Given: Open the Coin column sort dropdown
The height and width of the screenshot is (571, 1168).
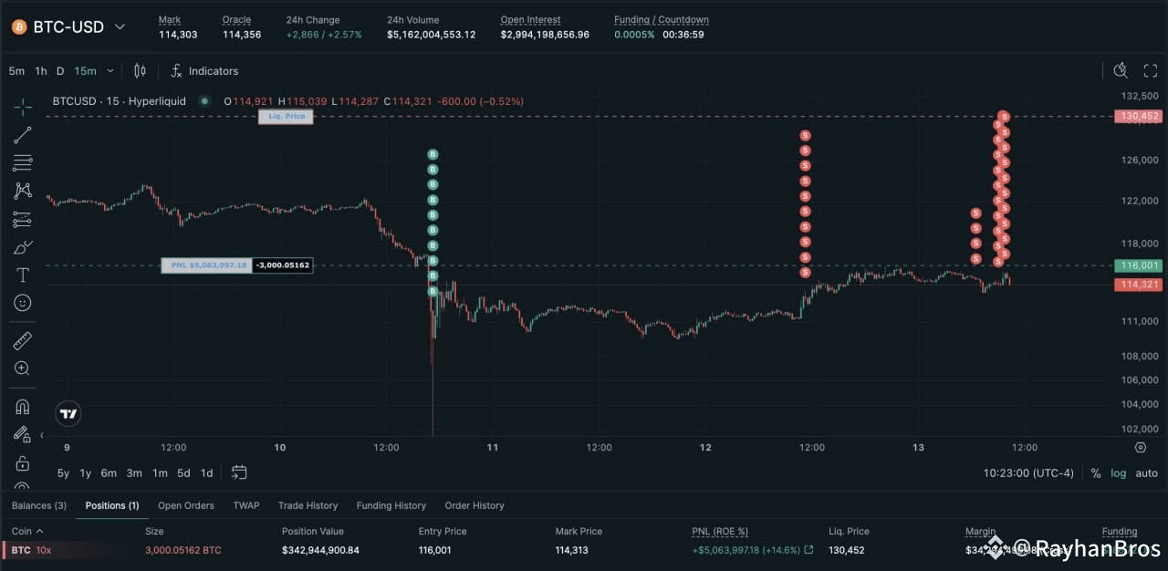Looking at the screenshot, I should pos(36,531).
